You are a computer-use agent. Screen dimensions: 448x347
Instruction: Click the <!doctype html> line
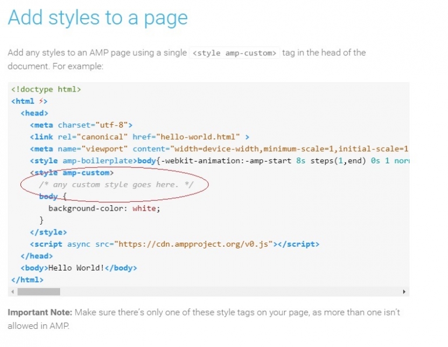pos(45,89)
